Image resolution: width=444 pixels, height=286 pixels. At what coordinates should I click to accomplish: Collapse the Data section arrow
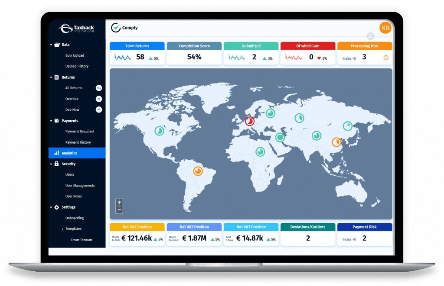pos(51,45)
